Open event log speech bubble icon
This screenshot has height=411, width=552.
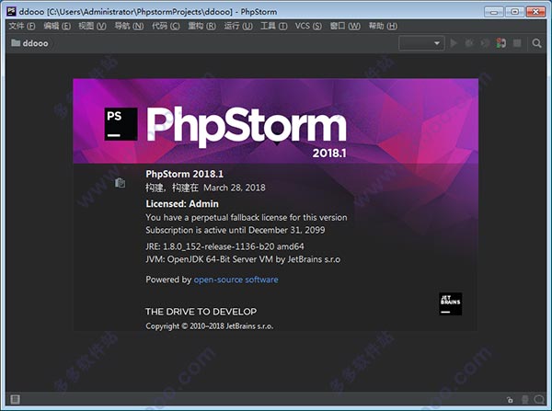(x=539, y=399)
